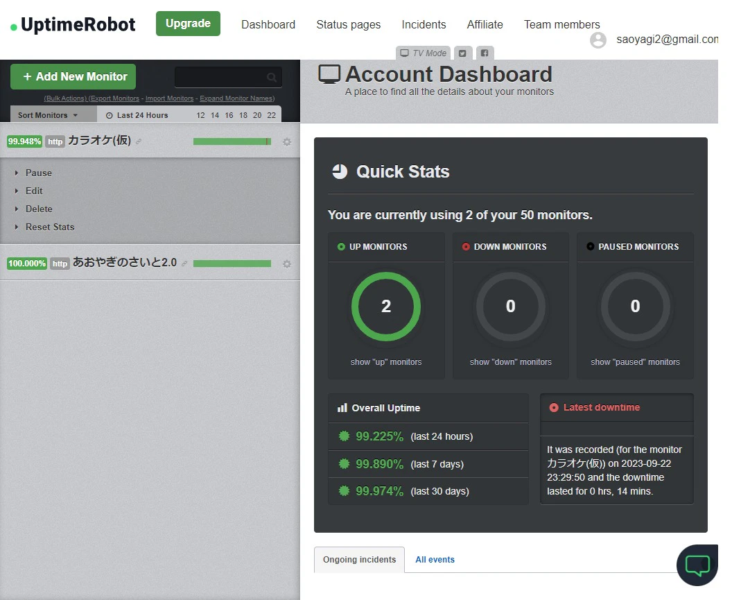The height and width of the screenshot is (600, 732).
Task: Click the Upgrade button
Action: coord(188,24)
